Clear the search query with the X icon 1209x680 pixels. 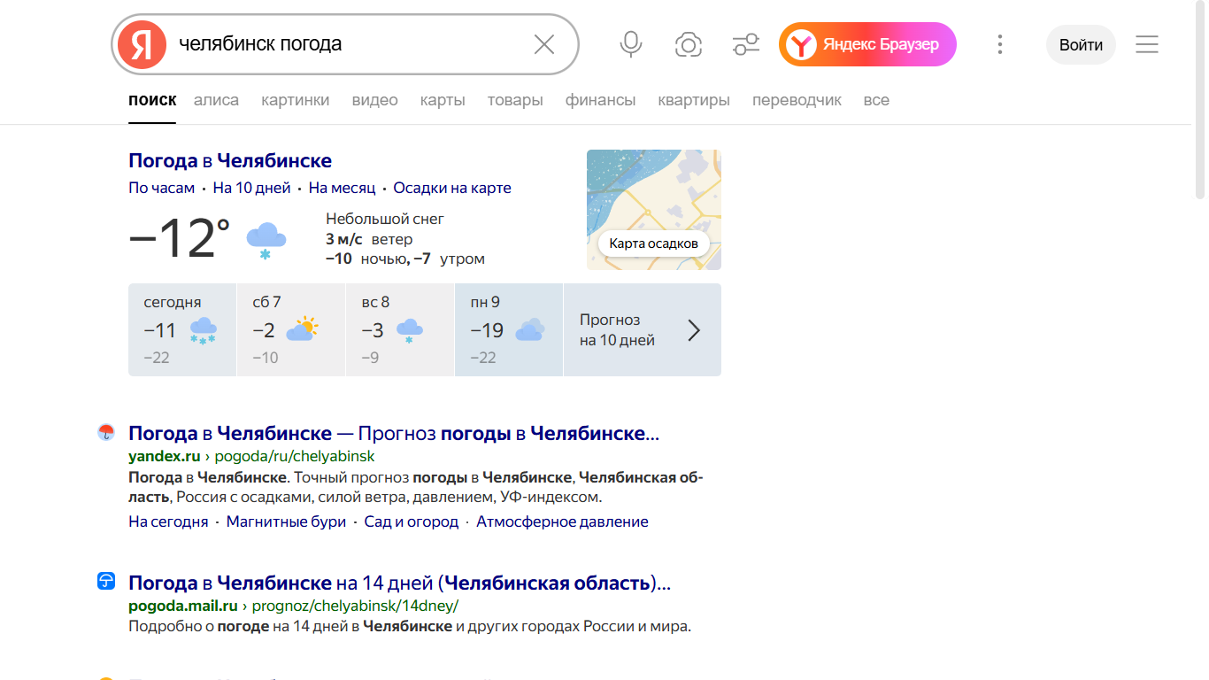coord(544,44)
